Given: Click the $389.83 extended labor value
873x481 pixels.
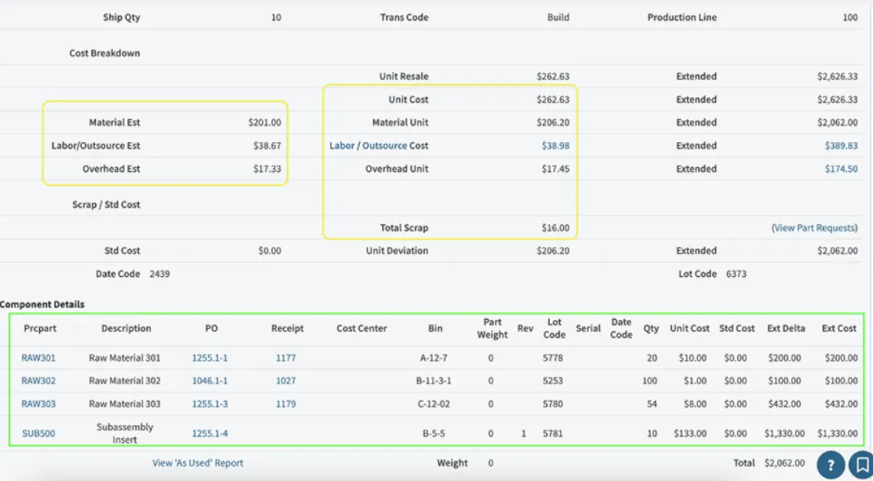Looking at the screenshot, I should pos(841,146).
